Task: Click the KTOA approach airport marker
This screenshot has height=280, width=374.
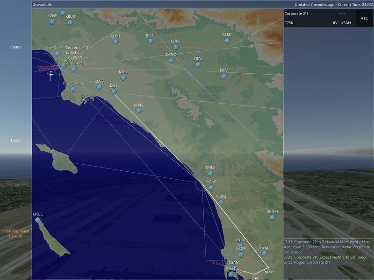Action: coord(73,89)
